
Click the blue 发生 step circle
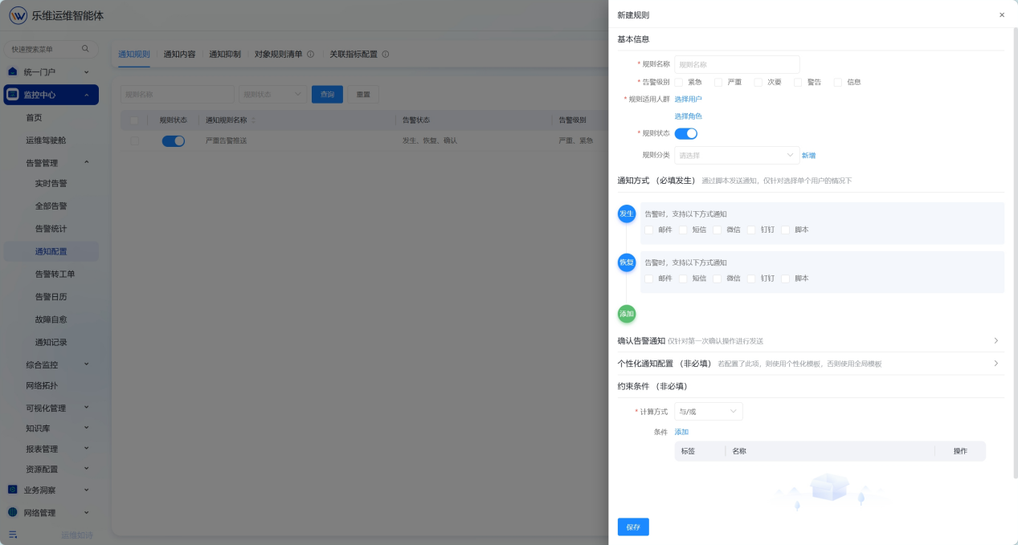627,214
